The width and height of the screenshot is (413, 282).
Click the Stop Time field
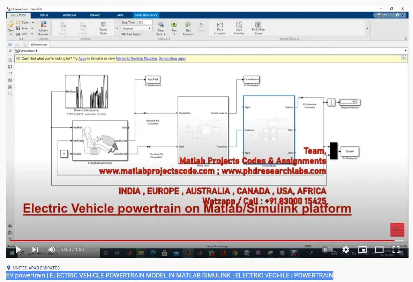click(x=145, y=22)
